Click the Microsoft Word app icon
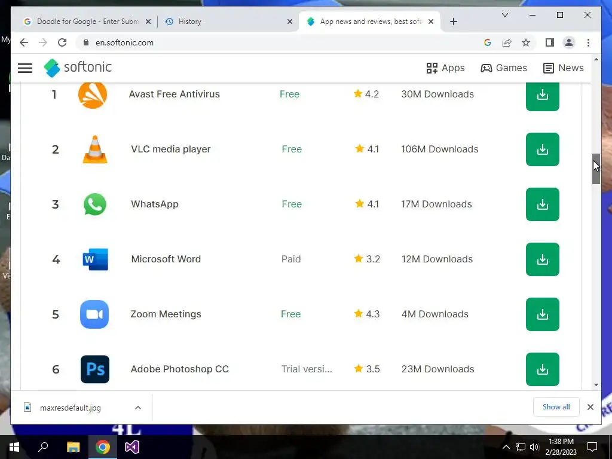 click(95, 259)
